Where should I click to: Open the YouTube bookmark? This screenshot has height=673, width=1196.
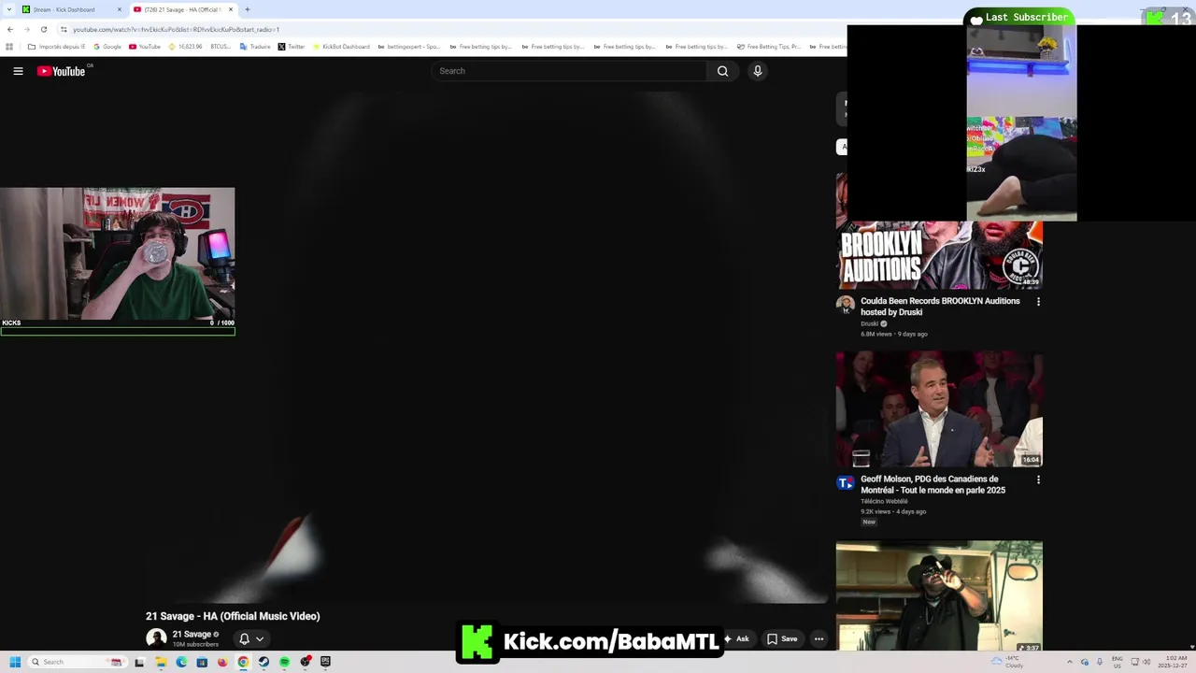(145, 47)
